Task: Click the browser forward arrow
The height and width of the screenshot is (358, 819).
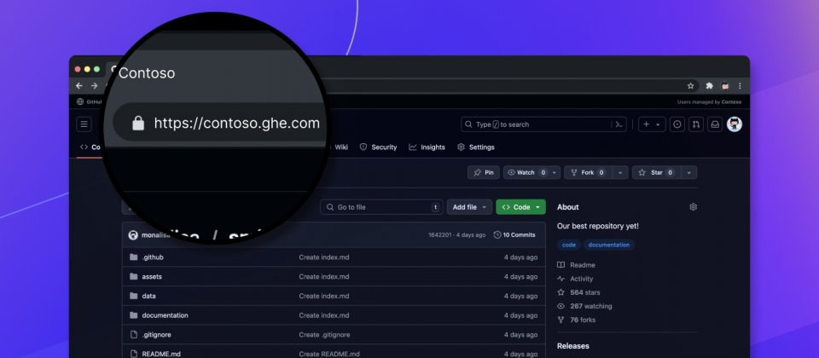Action: tap(94, 85)
